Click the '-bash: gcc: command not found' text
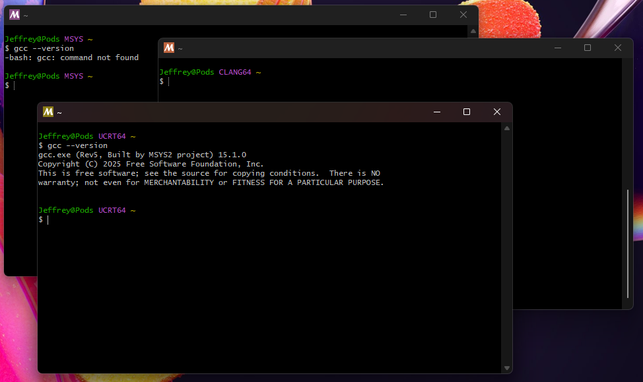The height and width of the screenshot is (382, 643). pos(72,57)
